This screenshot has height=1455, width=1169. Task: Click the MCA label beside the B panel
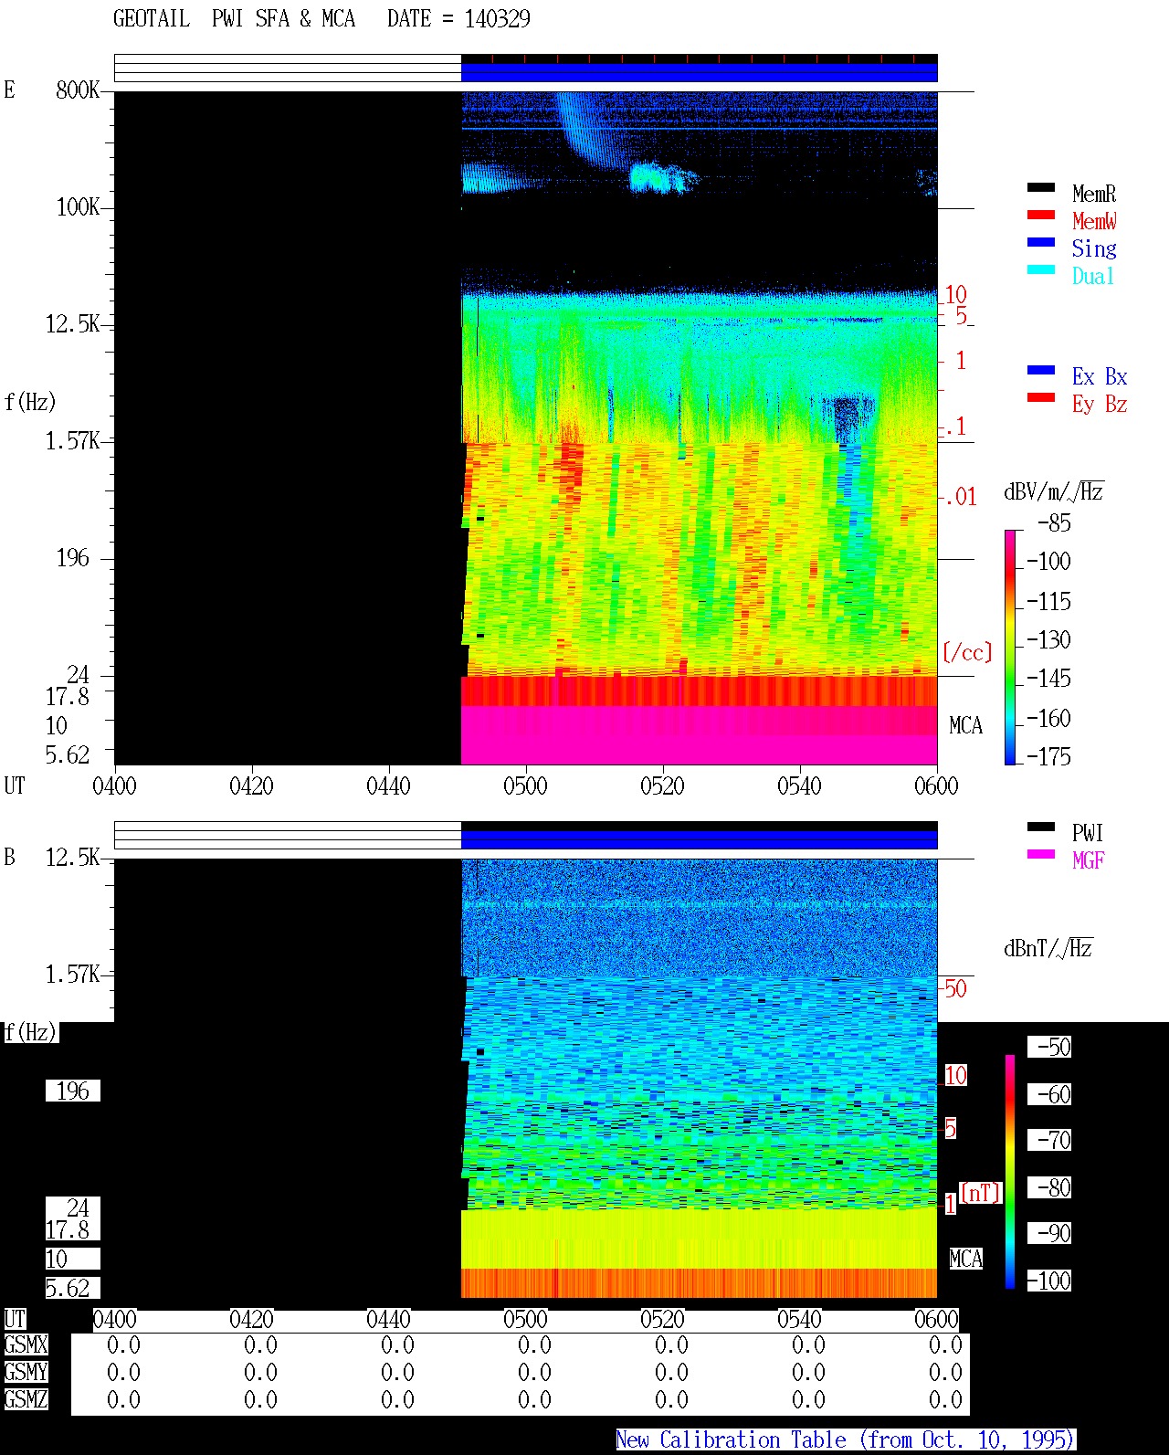(965, 1259)
